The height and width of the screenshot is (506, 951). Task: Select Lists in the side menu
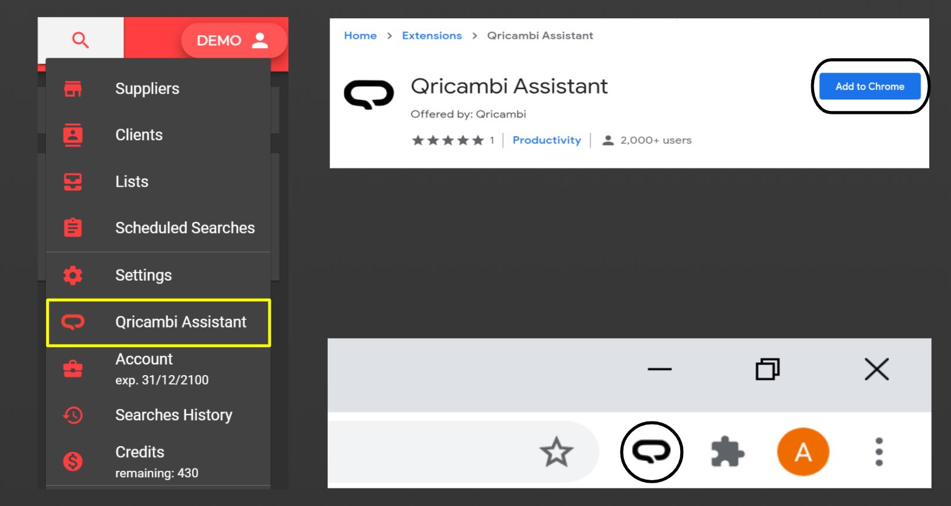tap(158, 181)
